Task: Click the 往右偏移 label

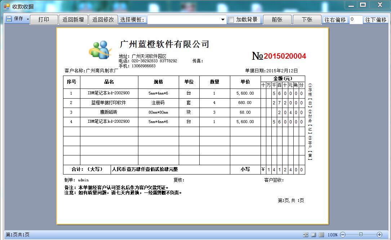Action: click(335, 20)
